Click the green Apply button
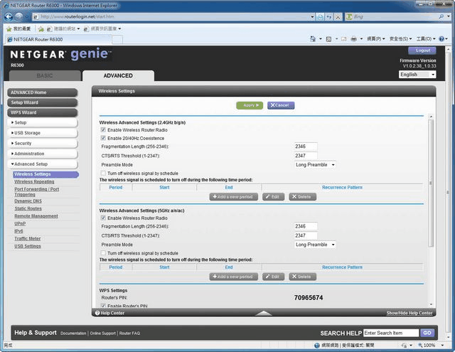Image resolution: width=455 pixels, height=352 pixels. tap(250, 105)
